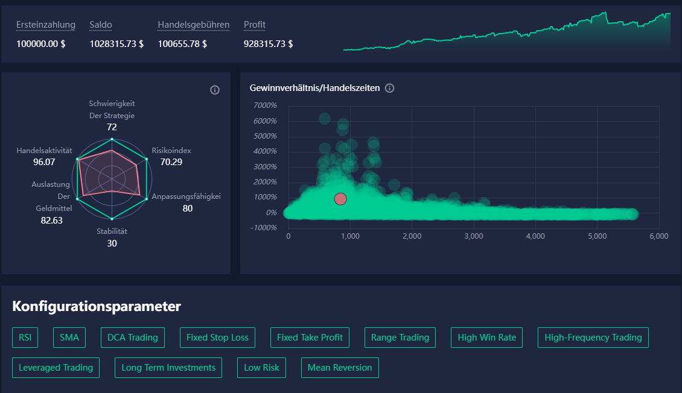This screenshot has height=393, width=682.
Task: Click the balance value 1028315.73 $
Action: click(x=116, y=44)
